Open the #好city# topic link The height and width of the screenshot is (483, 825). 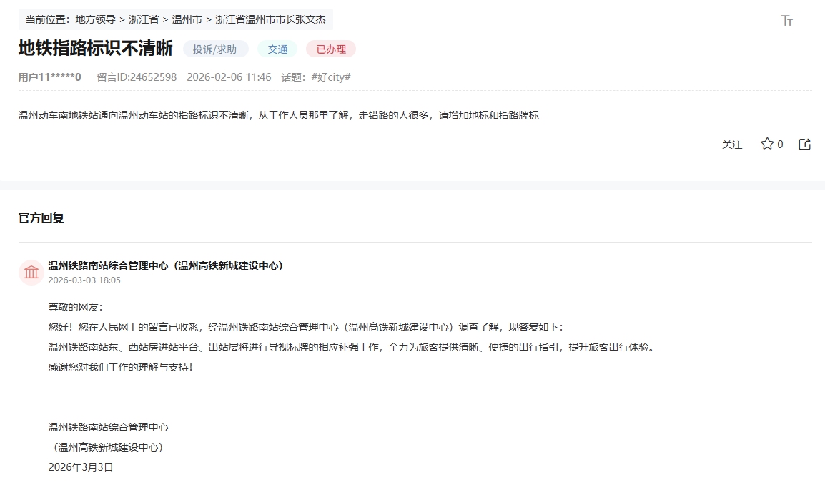pos(331,77)
